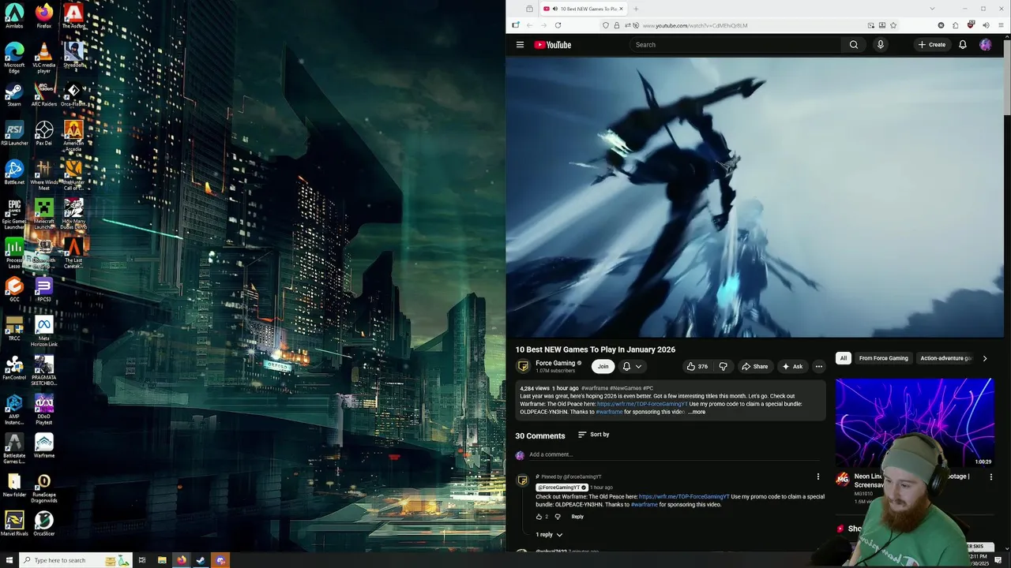Open the Microsoft Edge desktop shortcut
The width and height of the screenshot is (1011, 568).
pyautogui.click(x=14, y=58)
